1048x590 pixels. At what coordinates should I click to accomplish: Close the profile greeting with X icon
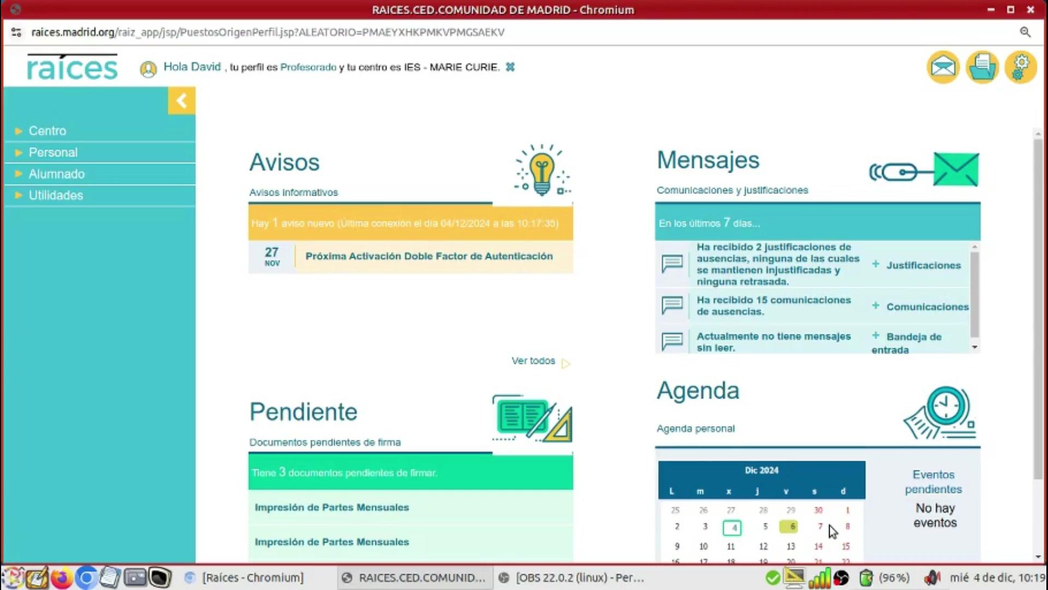510,67
